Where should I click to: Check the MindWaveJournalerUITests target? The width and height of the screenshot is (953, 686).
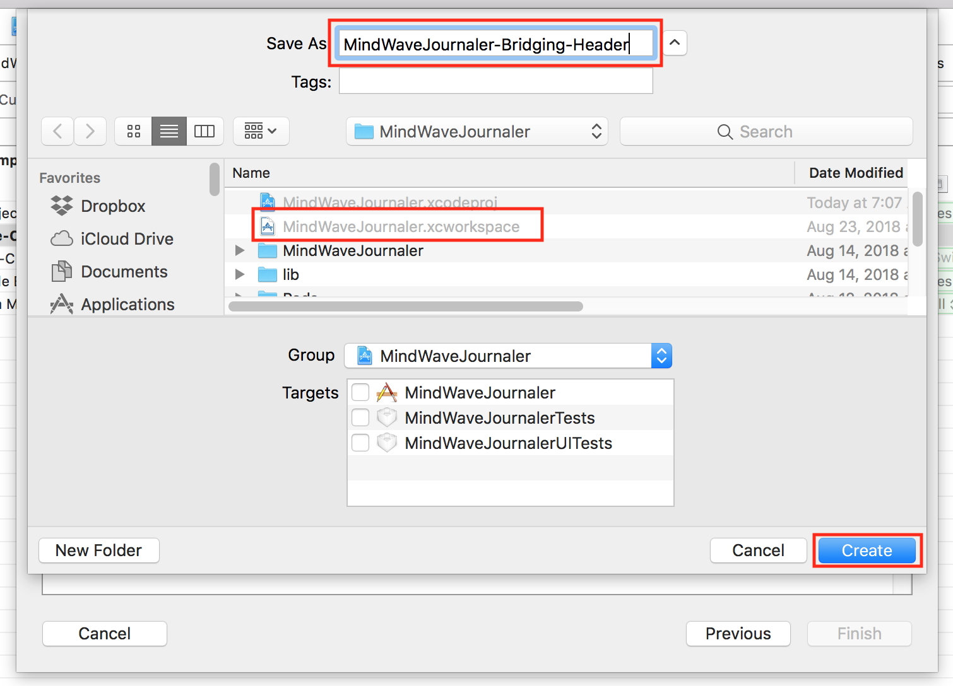(x=360, y=443)
